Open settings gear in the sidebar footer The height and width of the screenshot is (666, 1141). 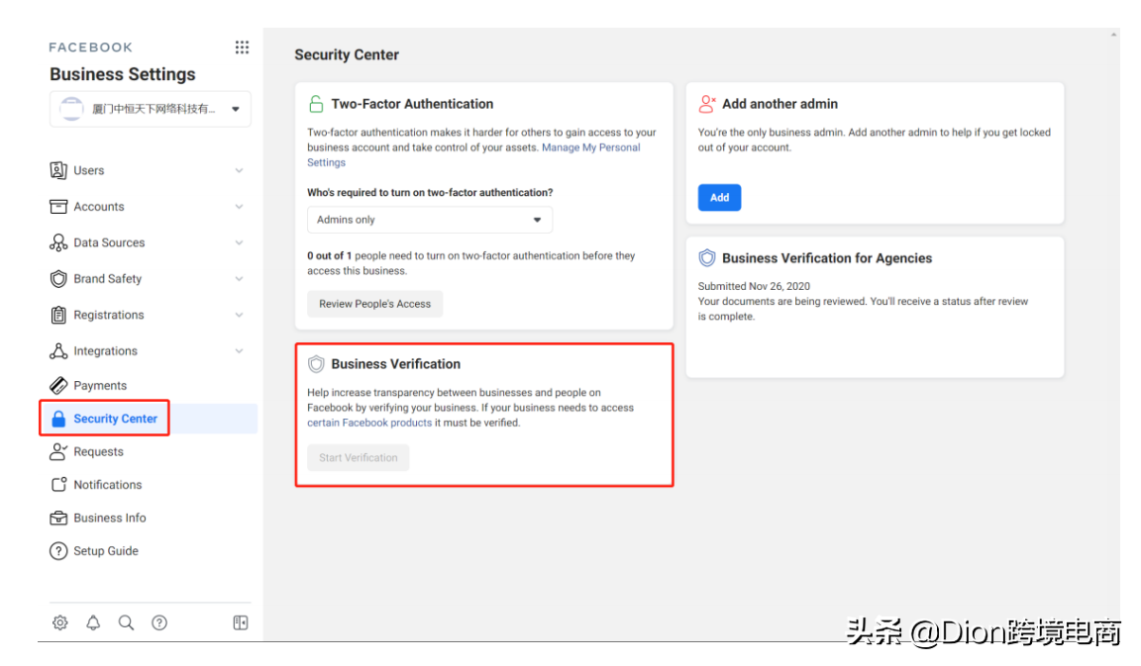coord(59,623)
